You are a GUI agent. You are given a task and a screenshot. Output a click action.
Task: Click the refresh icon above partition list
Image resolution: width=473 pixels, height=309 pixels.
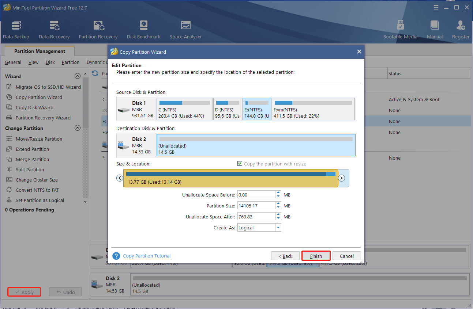[x=95, y=73]
